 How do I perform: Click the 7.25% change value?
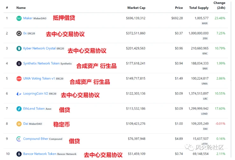221,33
